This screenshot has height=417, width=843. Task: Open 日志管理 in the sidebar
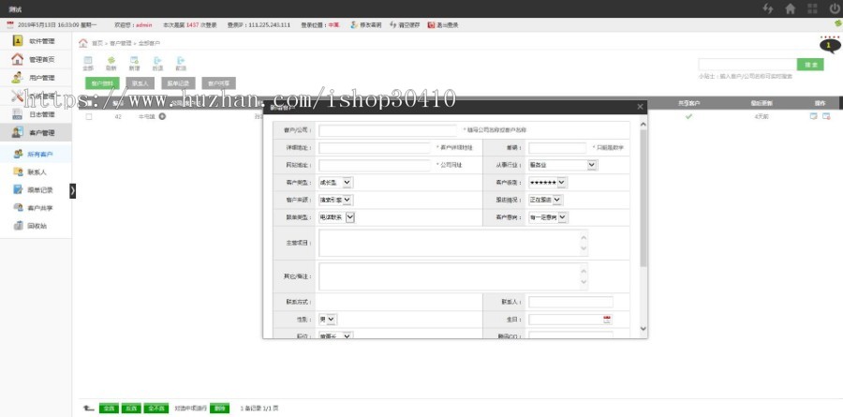pos(36,114)
